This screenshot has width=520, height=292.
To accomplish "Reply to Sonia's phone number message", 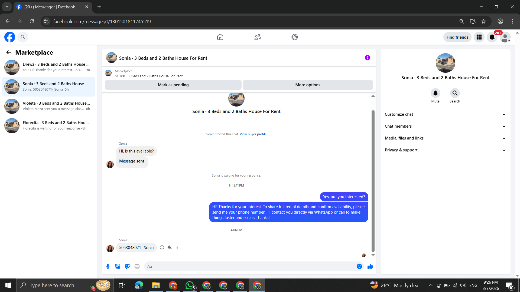I will click(x=170, y=247).
